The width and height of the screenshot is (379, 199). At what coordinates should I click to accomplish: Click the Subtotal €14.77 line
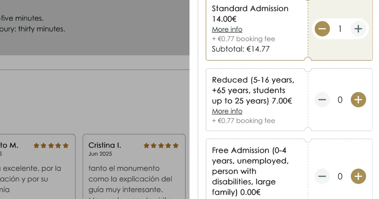pyautogui.click(x=241, y=49)
